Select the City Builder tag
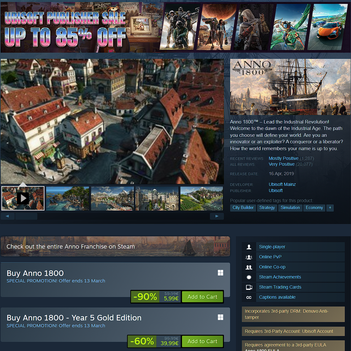Viewport: 351px width, 351px height. (243, 208)
